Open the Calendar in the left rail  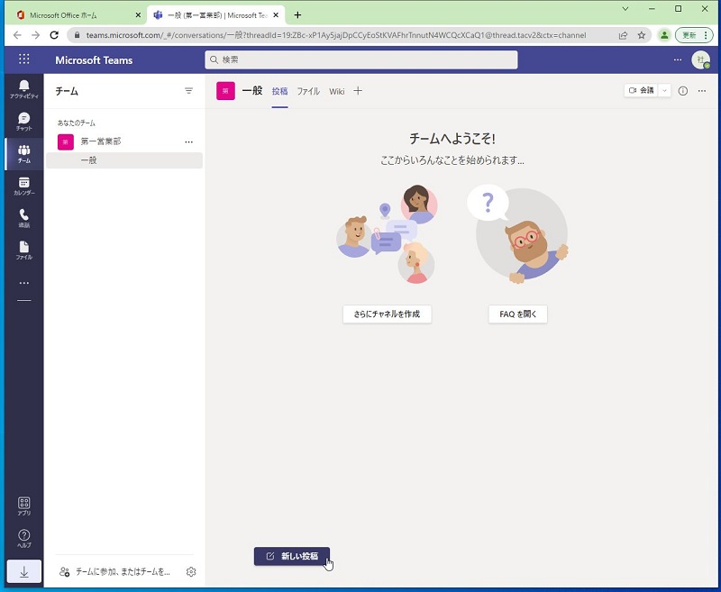tap(24, 187)
